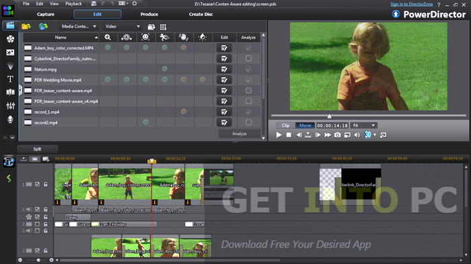
Task: Toggle the 3D preview mode icon
Action: point(367,135)
